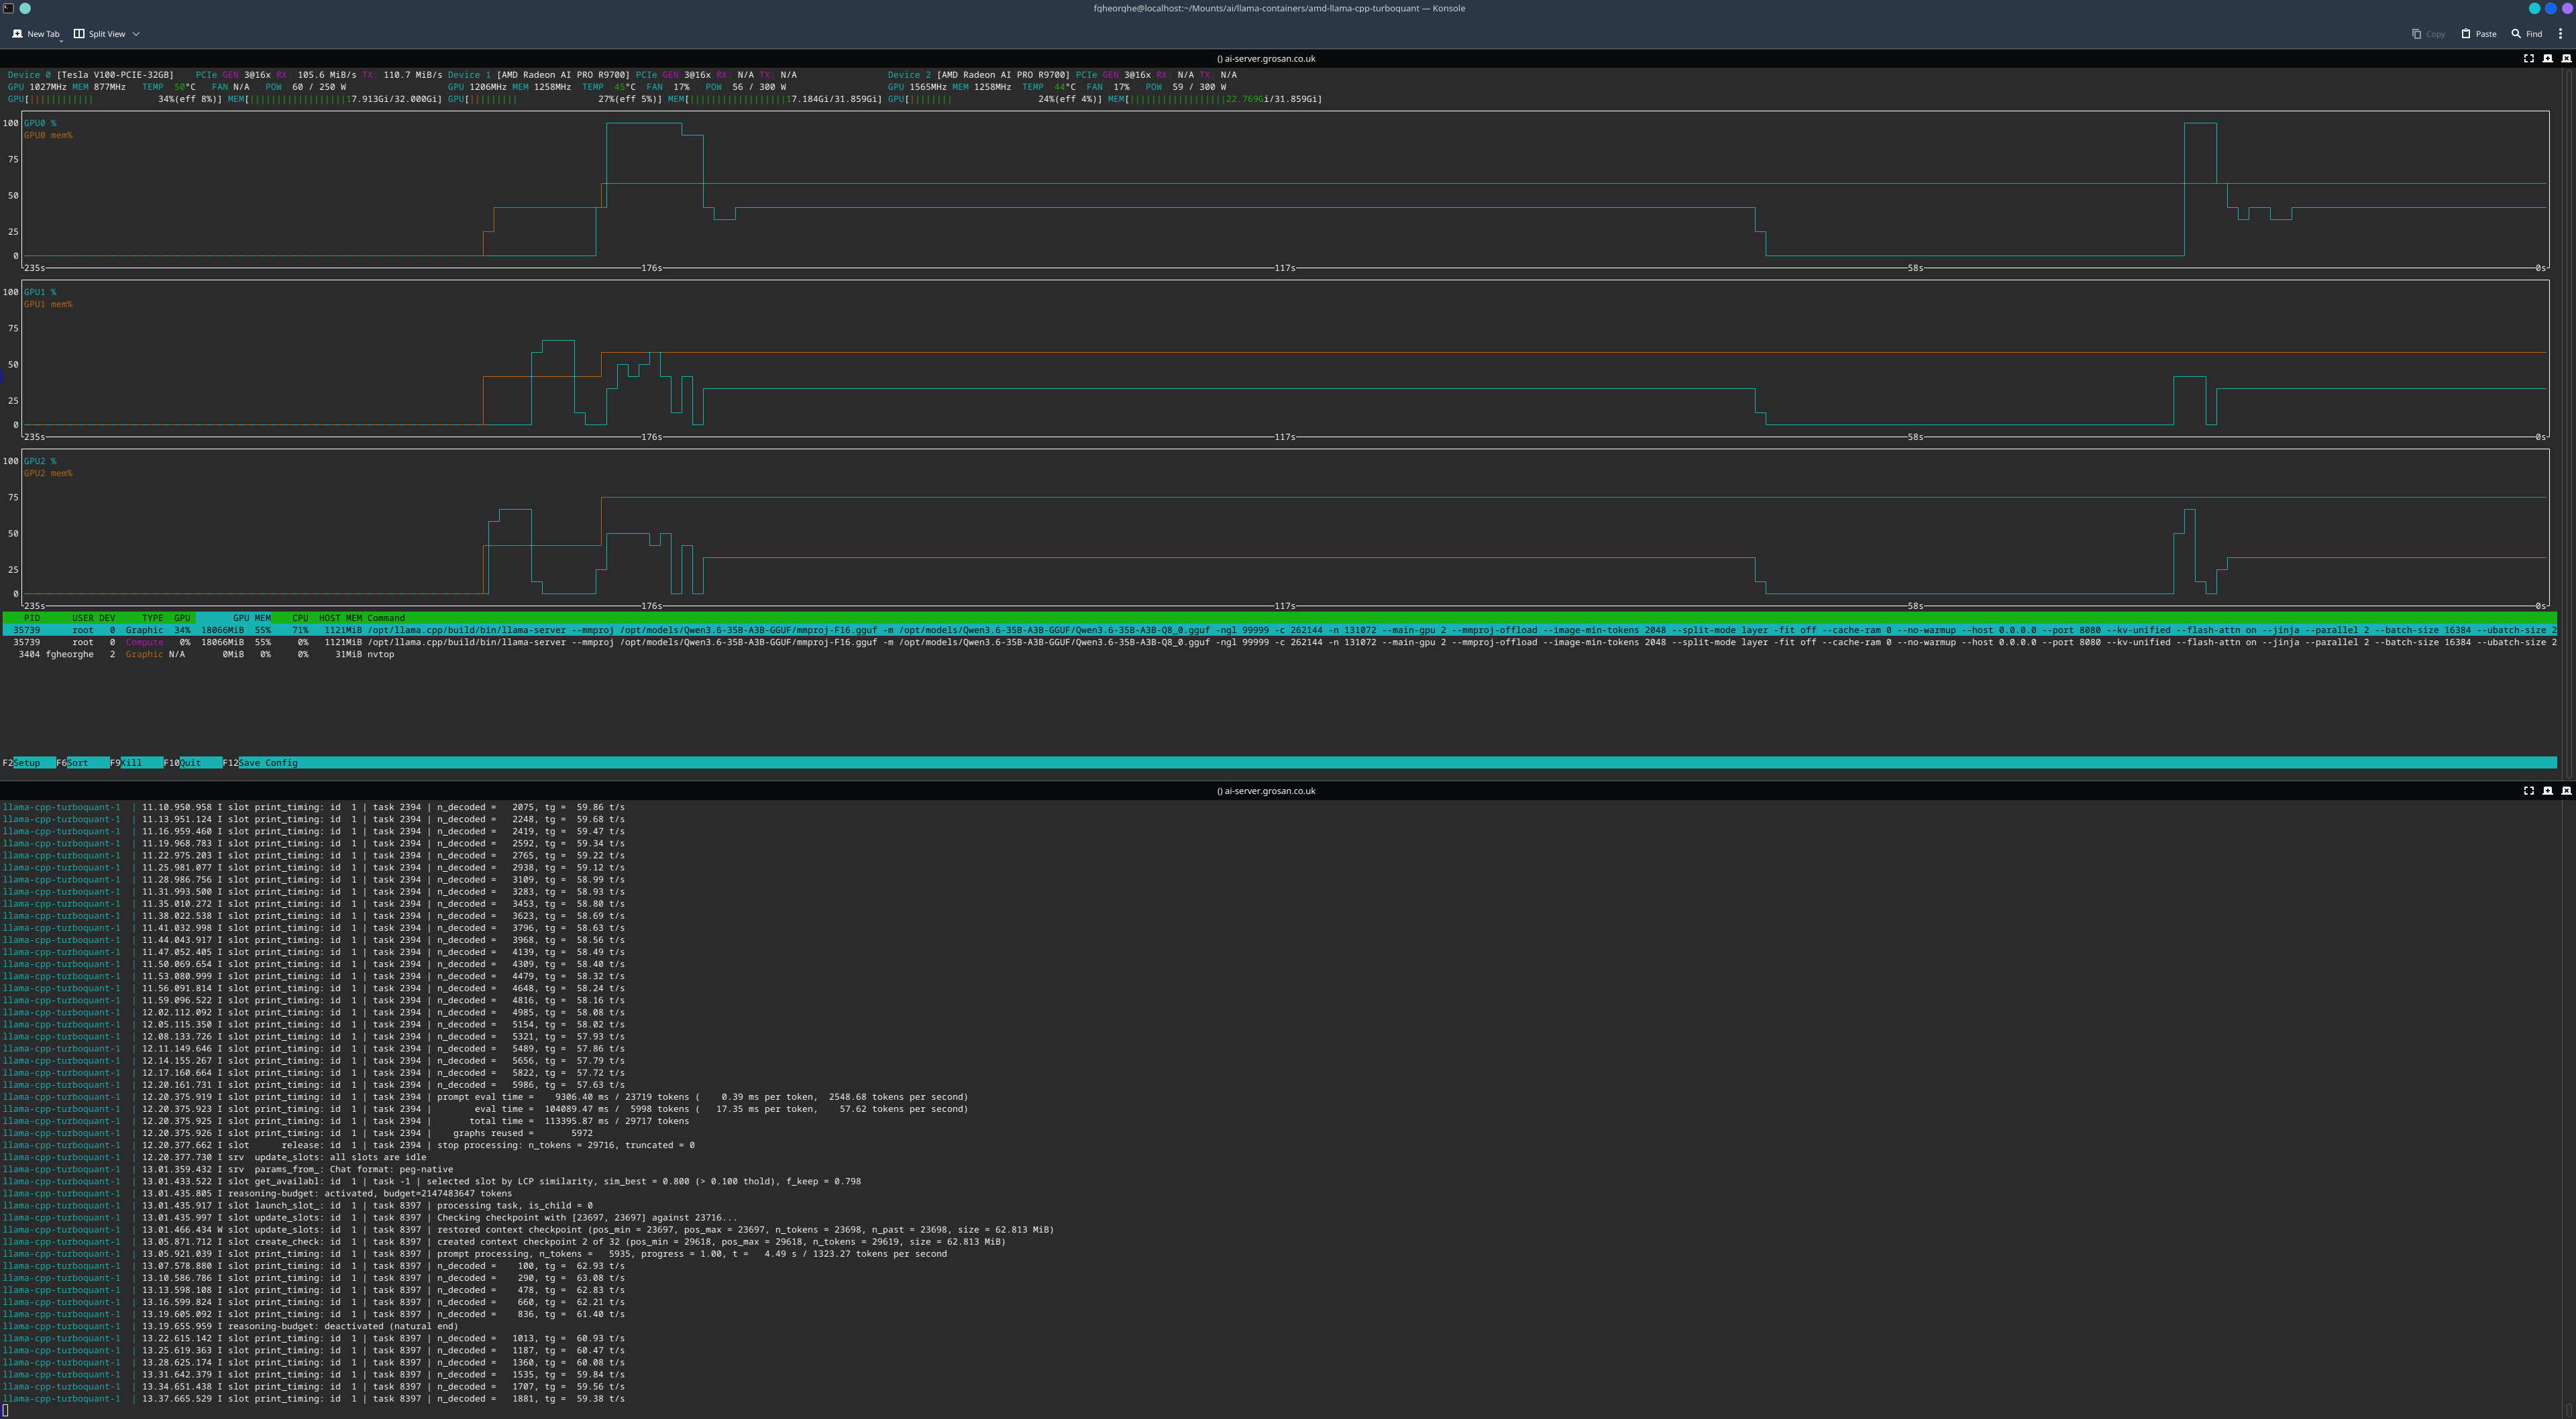Click the bottom pane title ai-server.grosan.co.uk

(x=1266, y=790)
